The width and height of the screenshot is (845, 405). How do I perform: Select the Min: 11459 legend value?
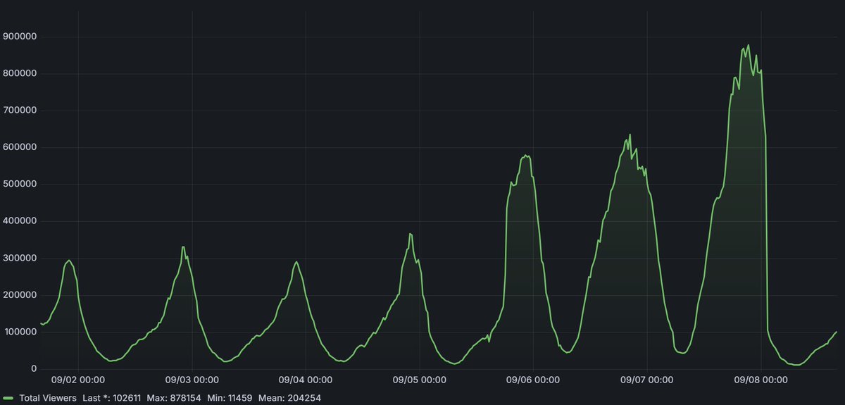pyautogui.click(x=230, y=398)
